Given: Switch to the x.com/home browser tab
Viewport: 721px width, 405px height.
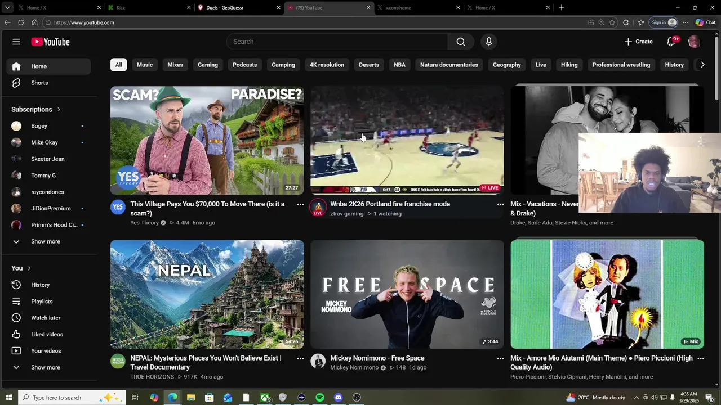Looking at the screenshot, I should click(x=420, y=8).
